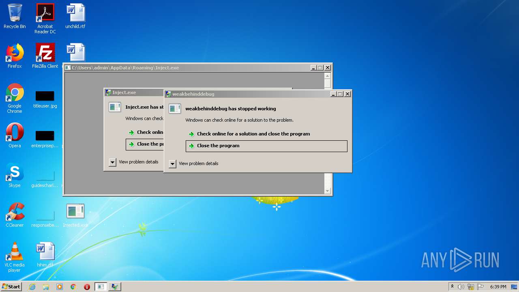Open the Opera desktop shortcut
This screenshot has height=292, width=519.
[x=15, y=135]
